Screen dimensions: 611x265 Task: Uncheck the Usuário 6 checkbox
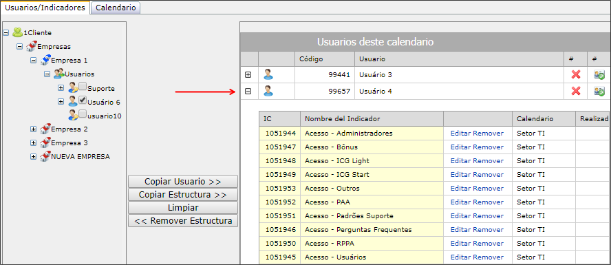pos(83,100)
